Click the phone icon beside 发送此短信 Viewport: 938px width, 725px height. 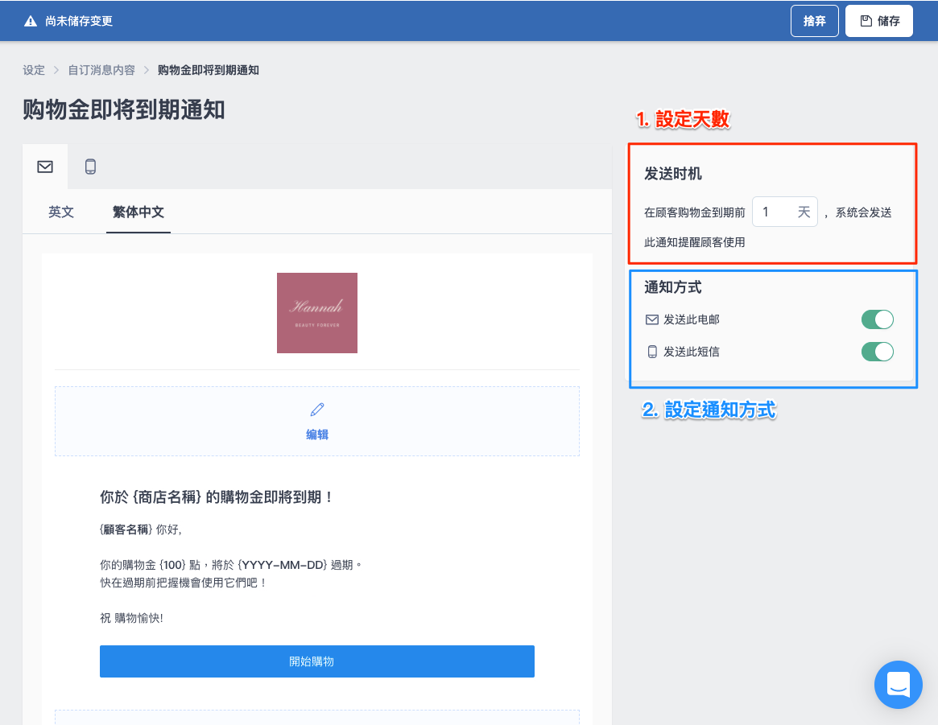(652, 352)
